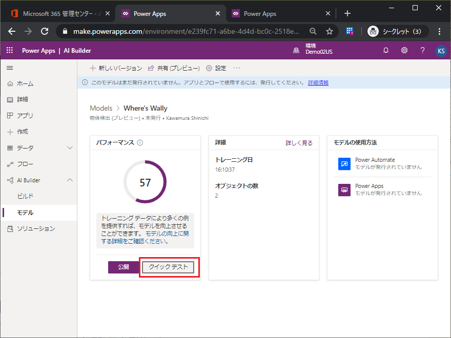
Task: Click the 公開 button
Action: click(x=124, y=267)
